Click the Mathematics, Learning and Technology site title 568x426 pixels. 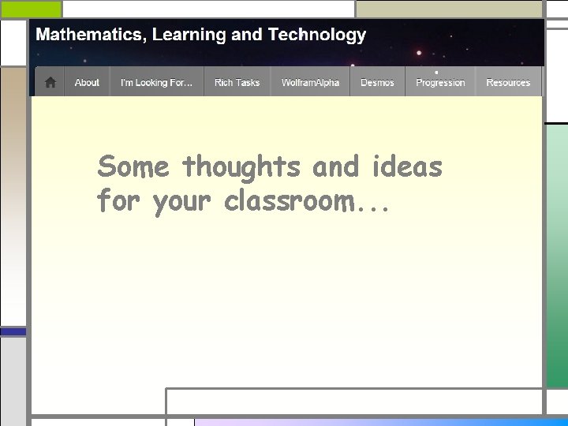[x=201, y=35]
